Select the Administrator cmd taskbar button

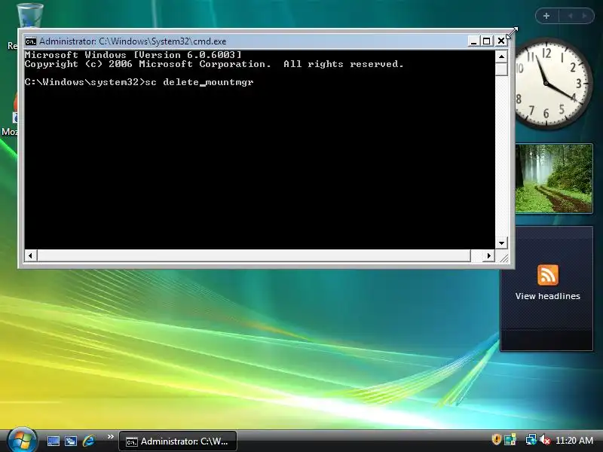coord(178,441)
